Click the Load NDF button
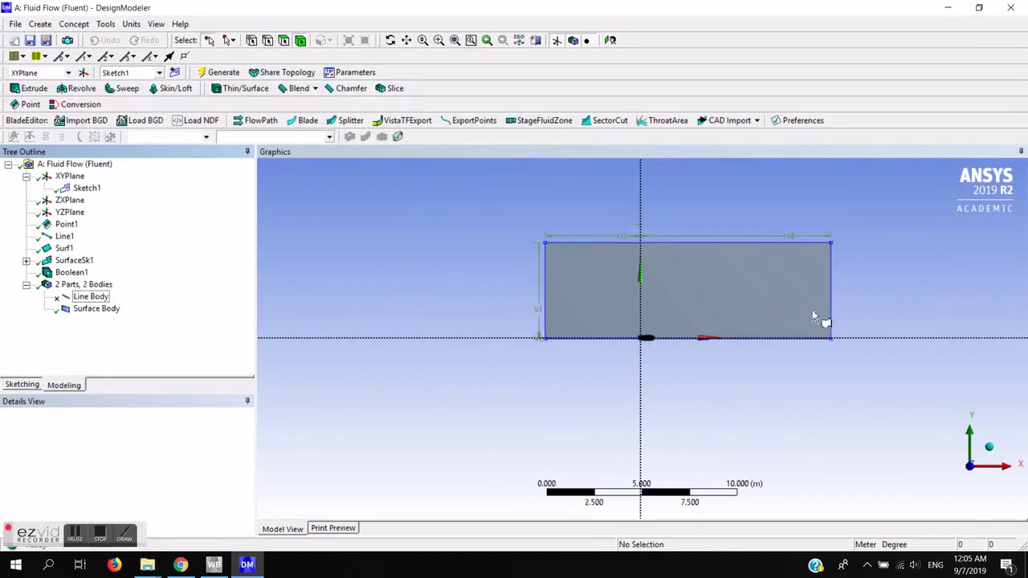This screenshot has height=578, width=1028. pos(195,120)
